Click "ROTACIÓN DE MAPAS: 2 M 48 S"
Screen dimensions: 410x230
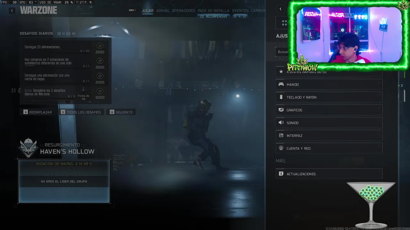pos(64,164)
